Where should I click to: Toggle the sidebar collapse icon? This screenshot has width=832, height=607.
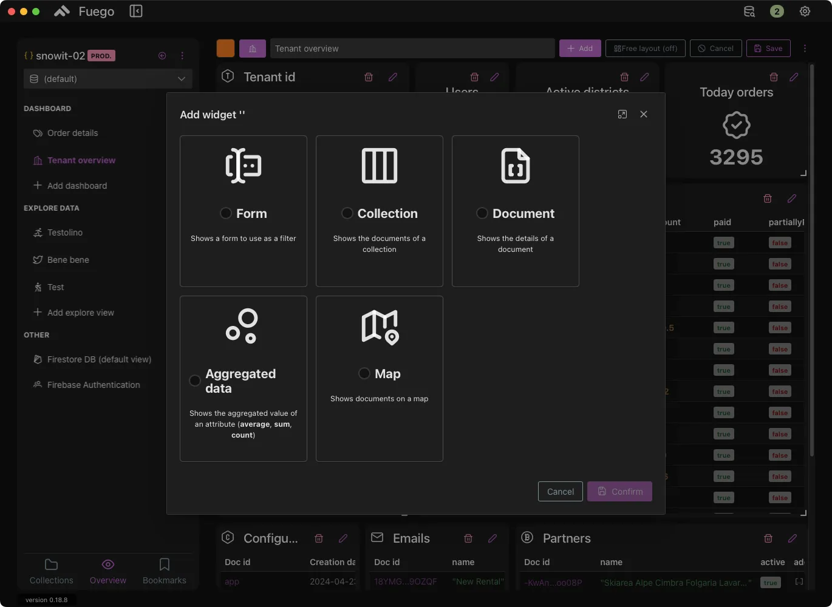136,12
